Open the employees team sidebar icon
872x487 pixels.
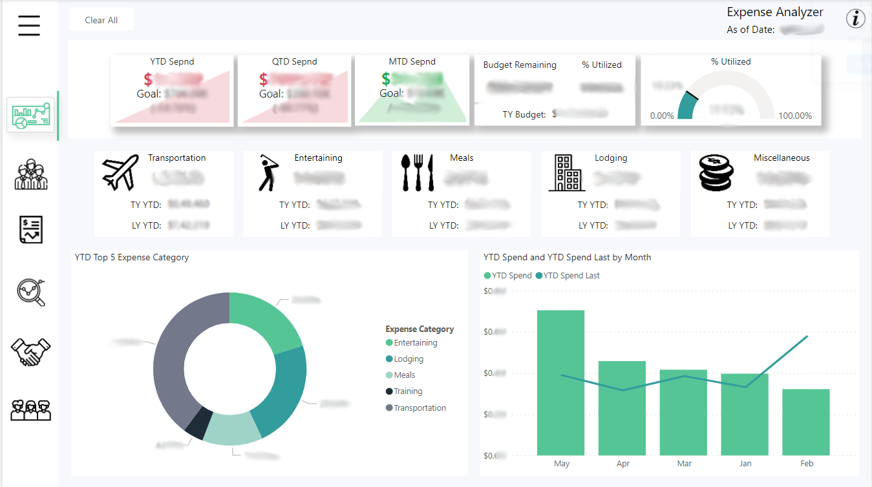(30, 174)
